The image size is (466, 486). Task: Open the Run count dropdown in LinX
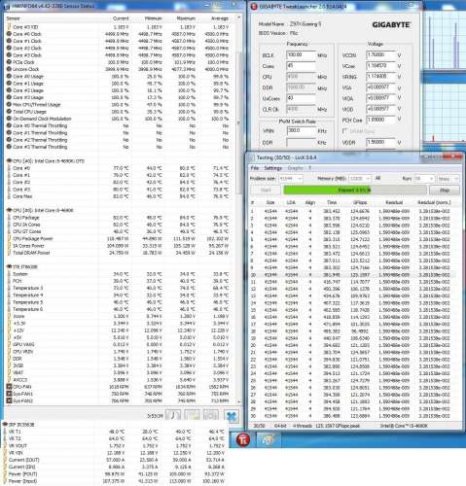pyautogui.click(x=424, y=179)
